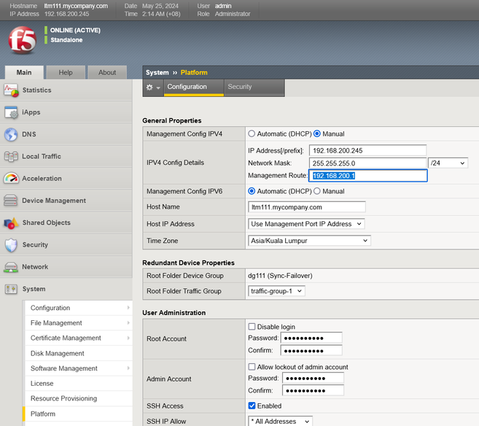Click the Host Name input field

306,207
